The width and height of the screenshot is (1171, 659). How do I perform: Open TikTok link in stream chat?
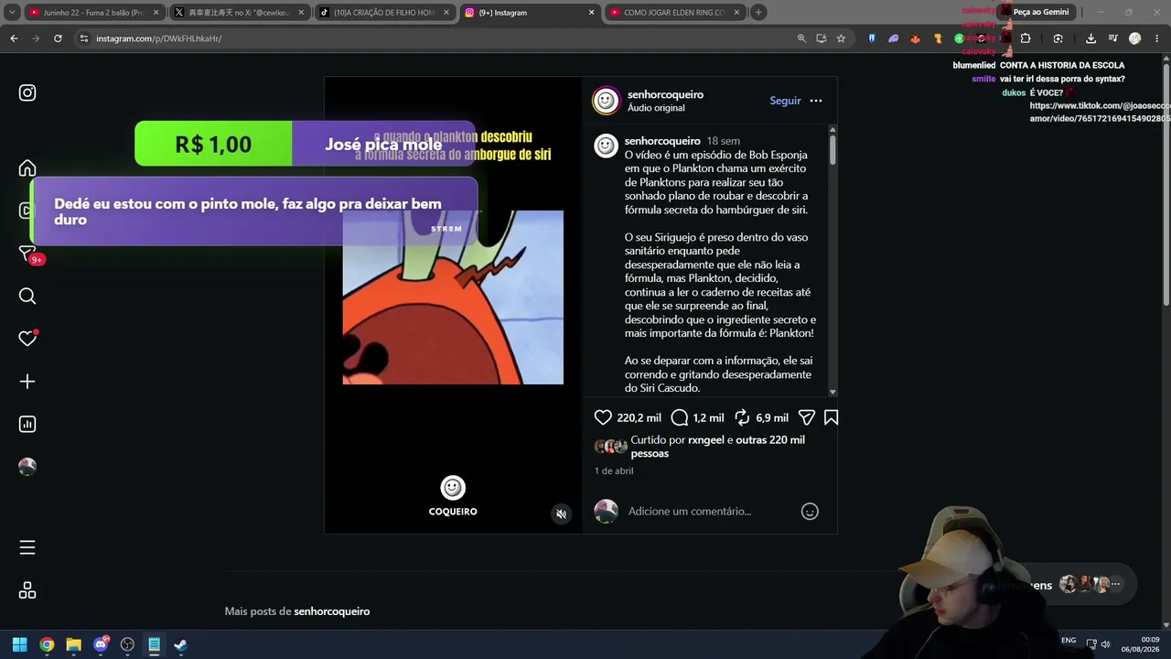[x=1100, y=113]
